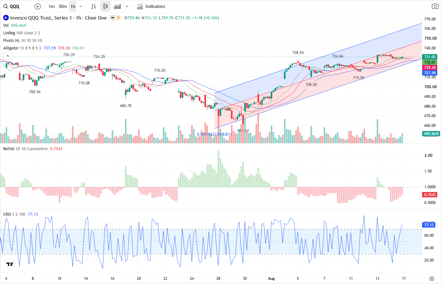Click the 726.39 pivot high label
The image size is (448, 299).
(69, 55)
